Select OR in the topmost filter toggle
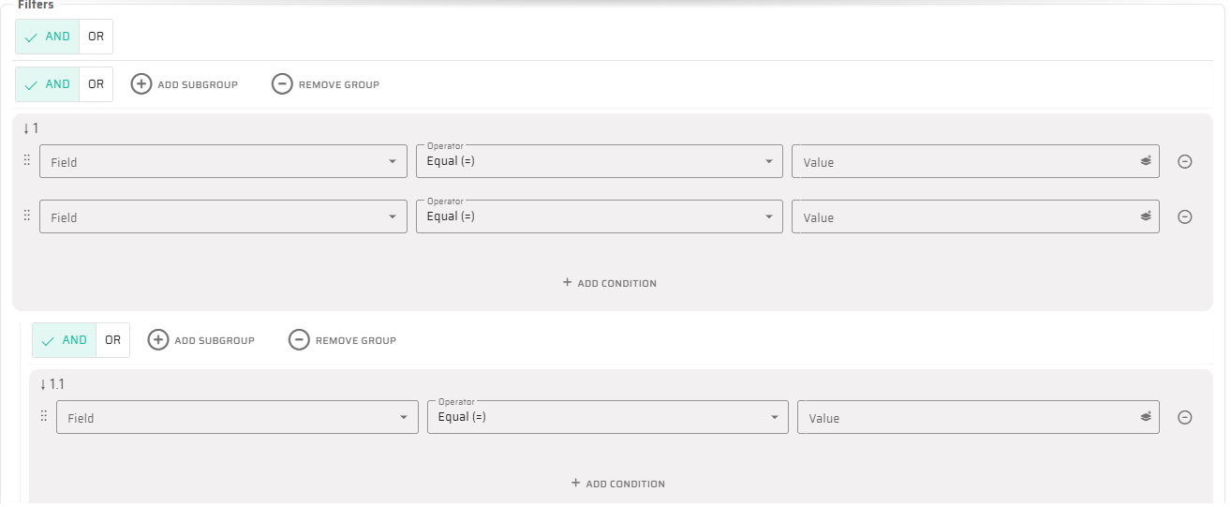Image resolution: width=1231 pixels, height=507 pixels. coord(96,37)
